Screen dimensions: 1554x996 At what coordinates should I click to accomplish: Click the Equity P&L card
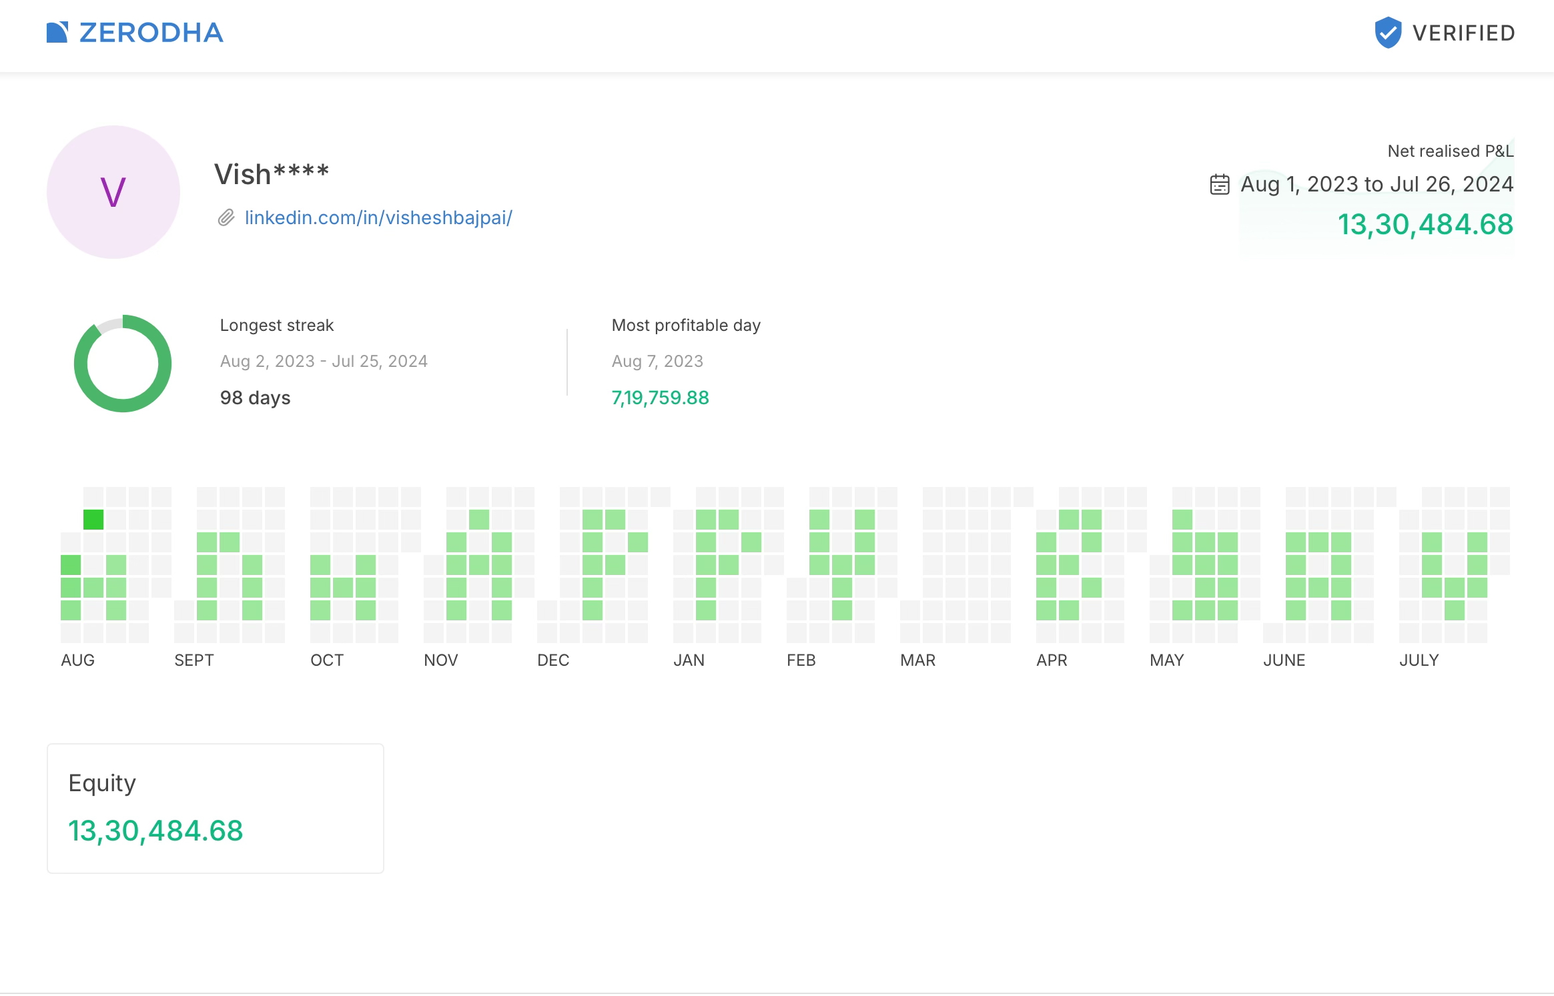pos(216,809)
